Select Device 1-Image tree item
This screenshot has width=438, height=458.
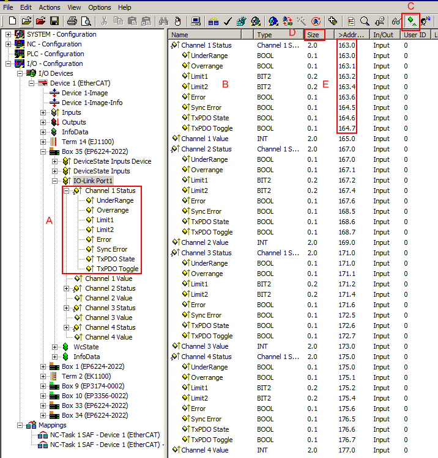(85, 93)
